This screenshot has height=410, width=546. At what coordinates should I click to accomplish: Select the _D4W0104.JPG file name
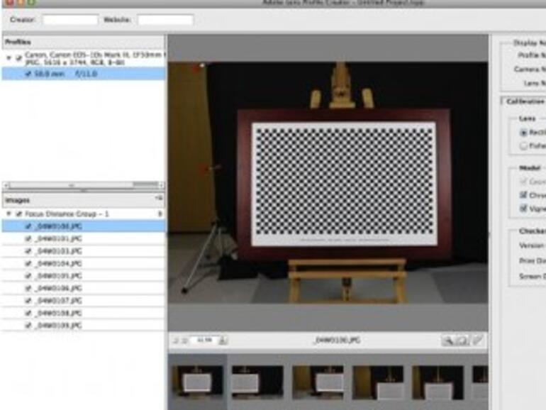(58, 263)
